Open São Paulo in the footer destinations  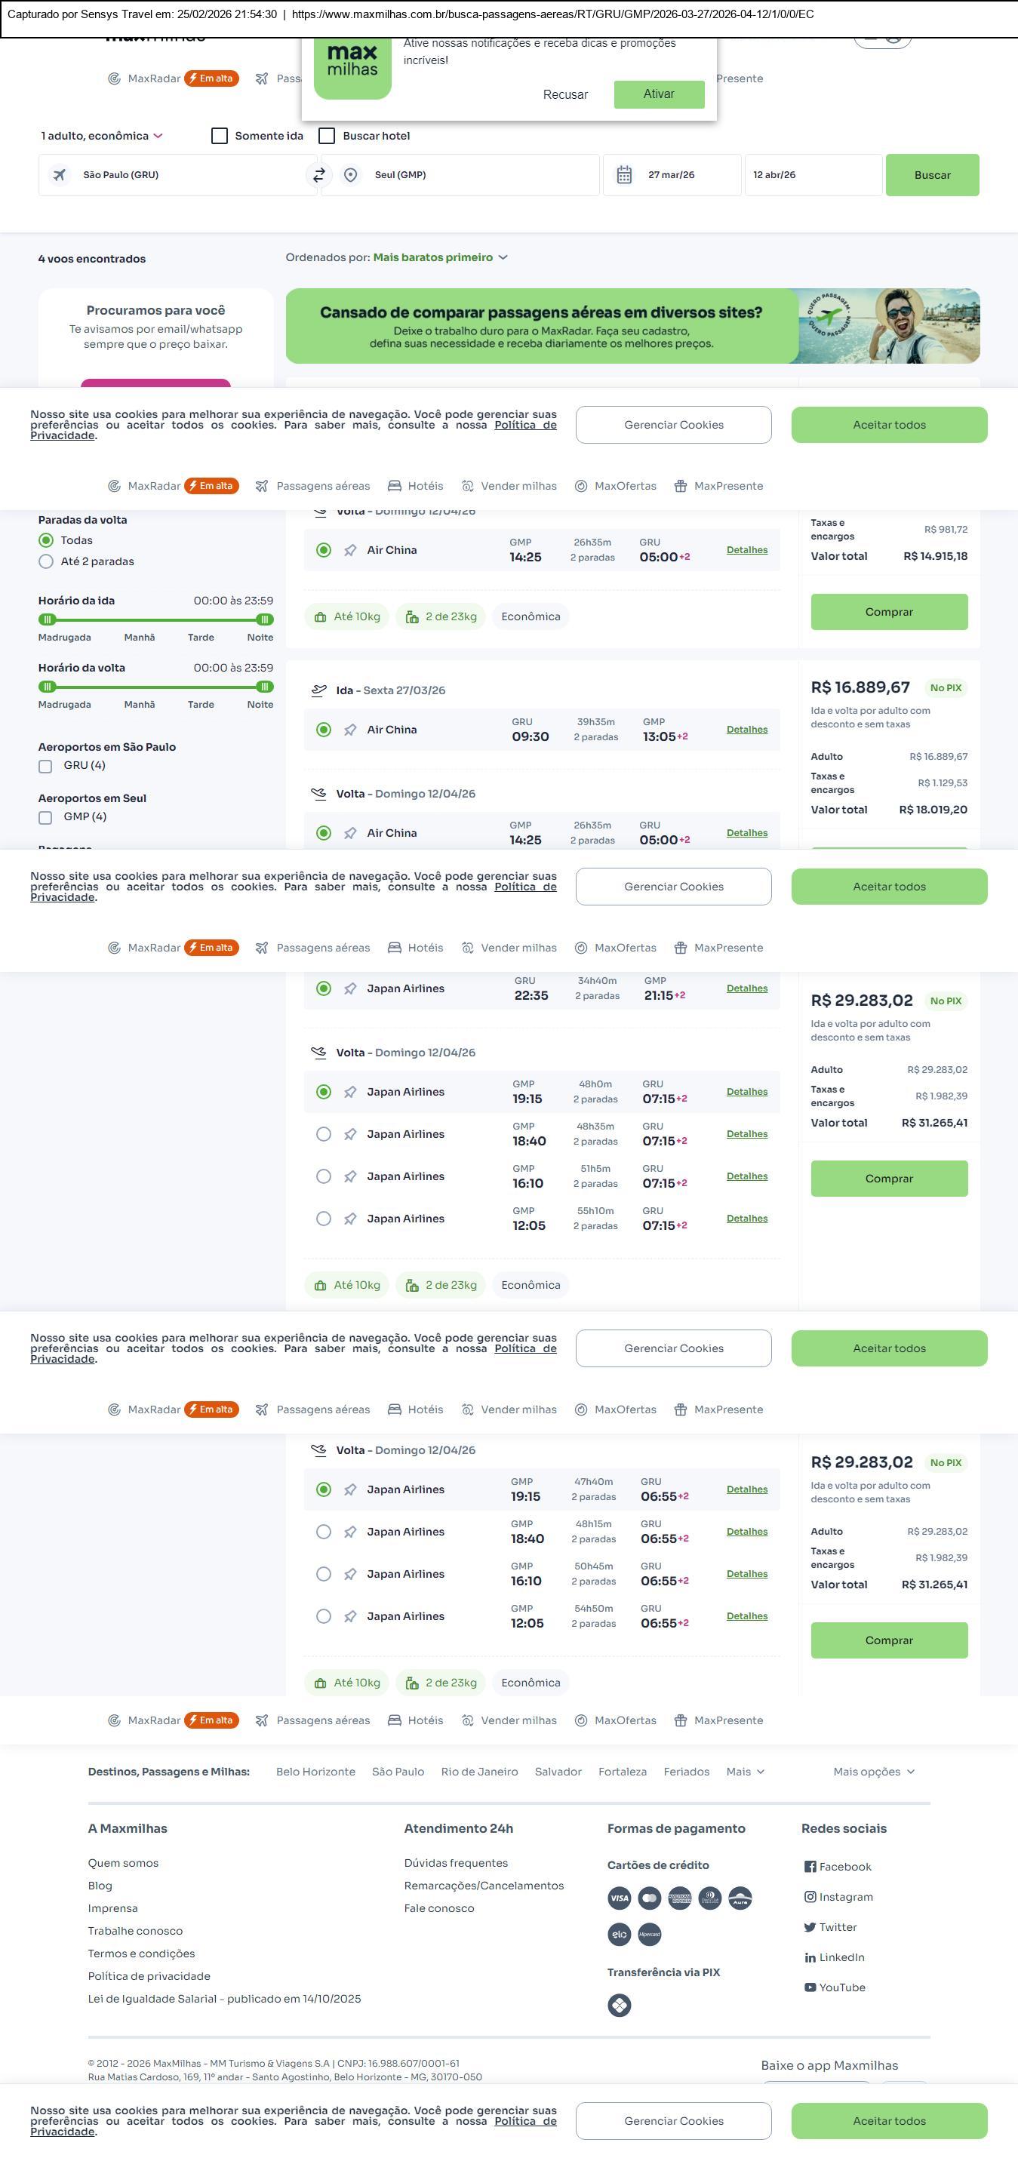click(x=398, y=1771)
